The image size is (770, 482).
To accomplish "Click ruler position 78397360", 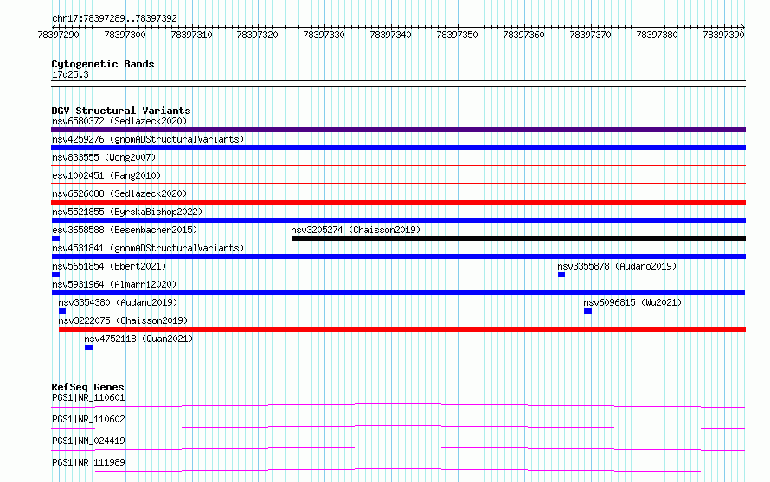I will click(x=524, y=35).
